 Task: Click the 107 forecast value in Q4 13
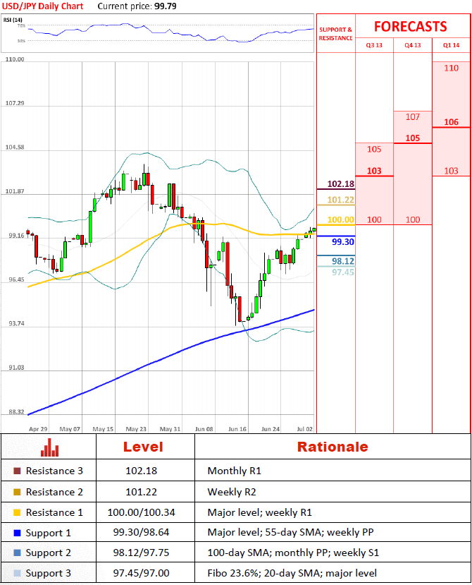[x=413, y=116]
